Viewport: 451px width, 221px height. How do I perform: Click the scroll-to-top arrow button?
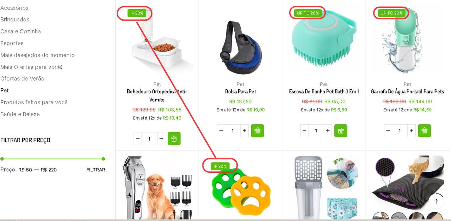coord(436,201)
